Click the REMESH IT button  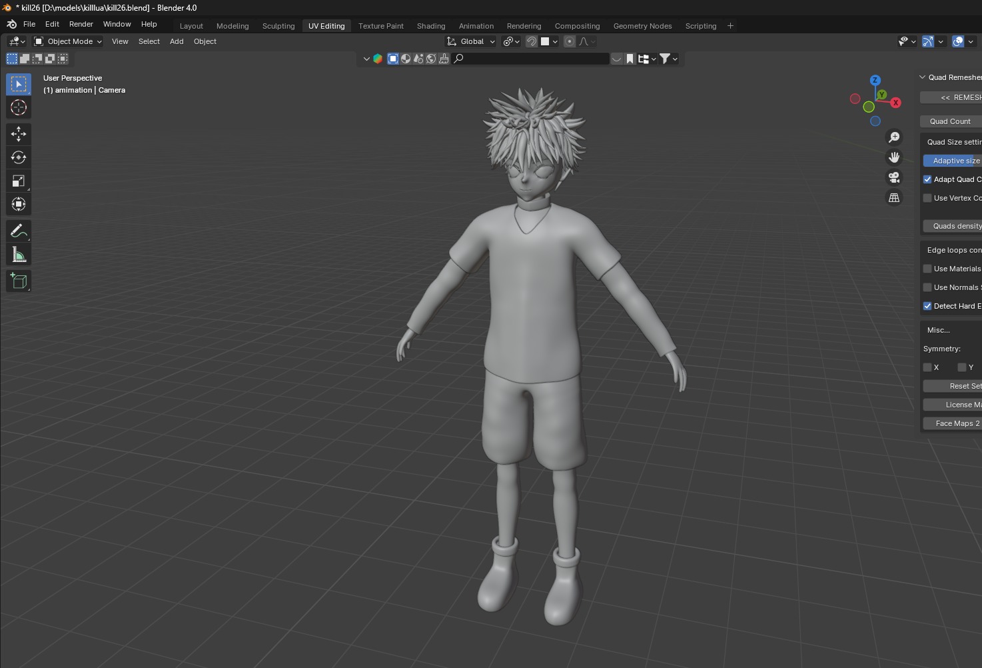point(951,97)
